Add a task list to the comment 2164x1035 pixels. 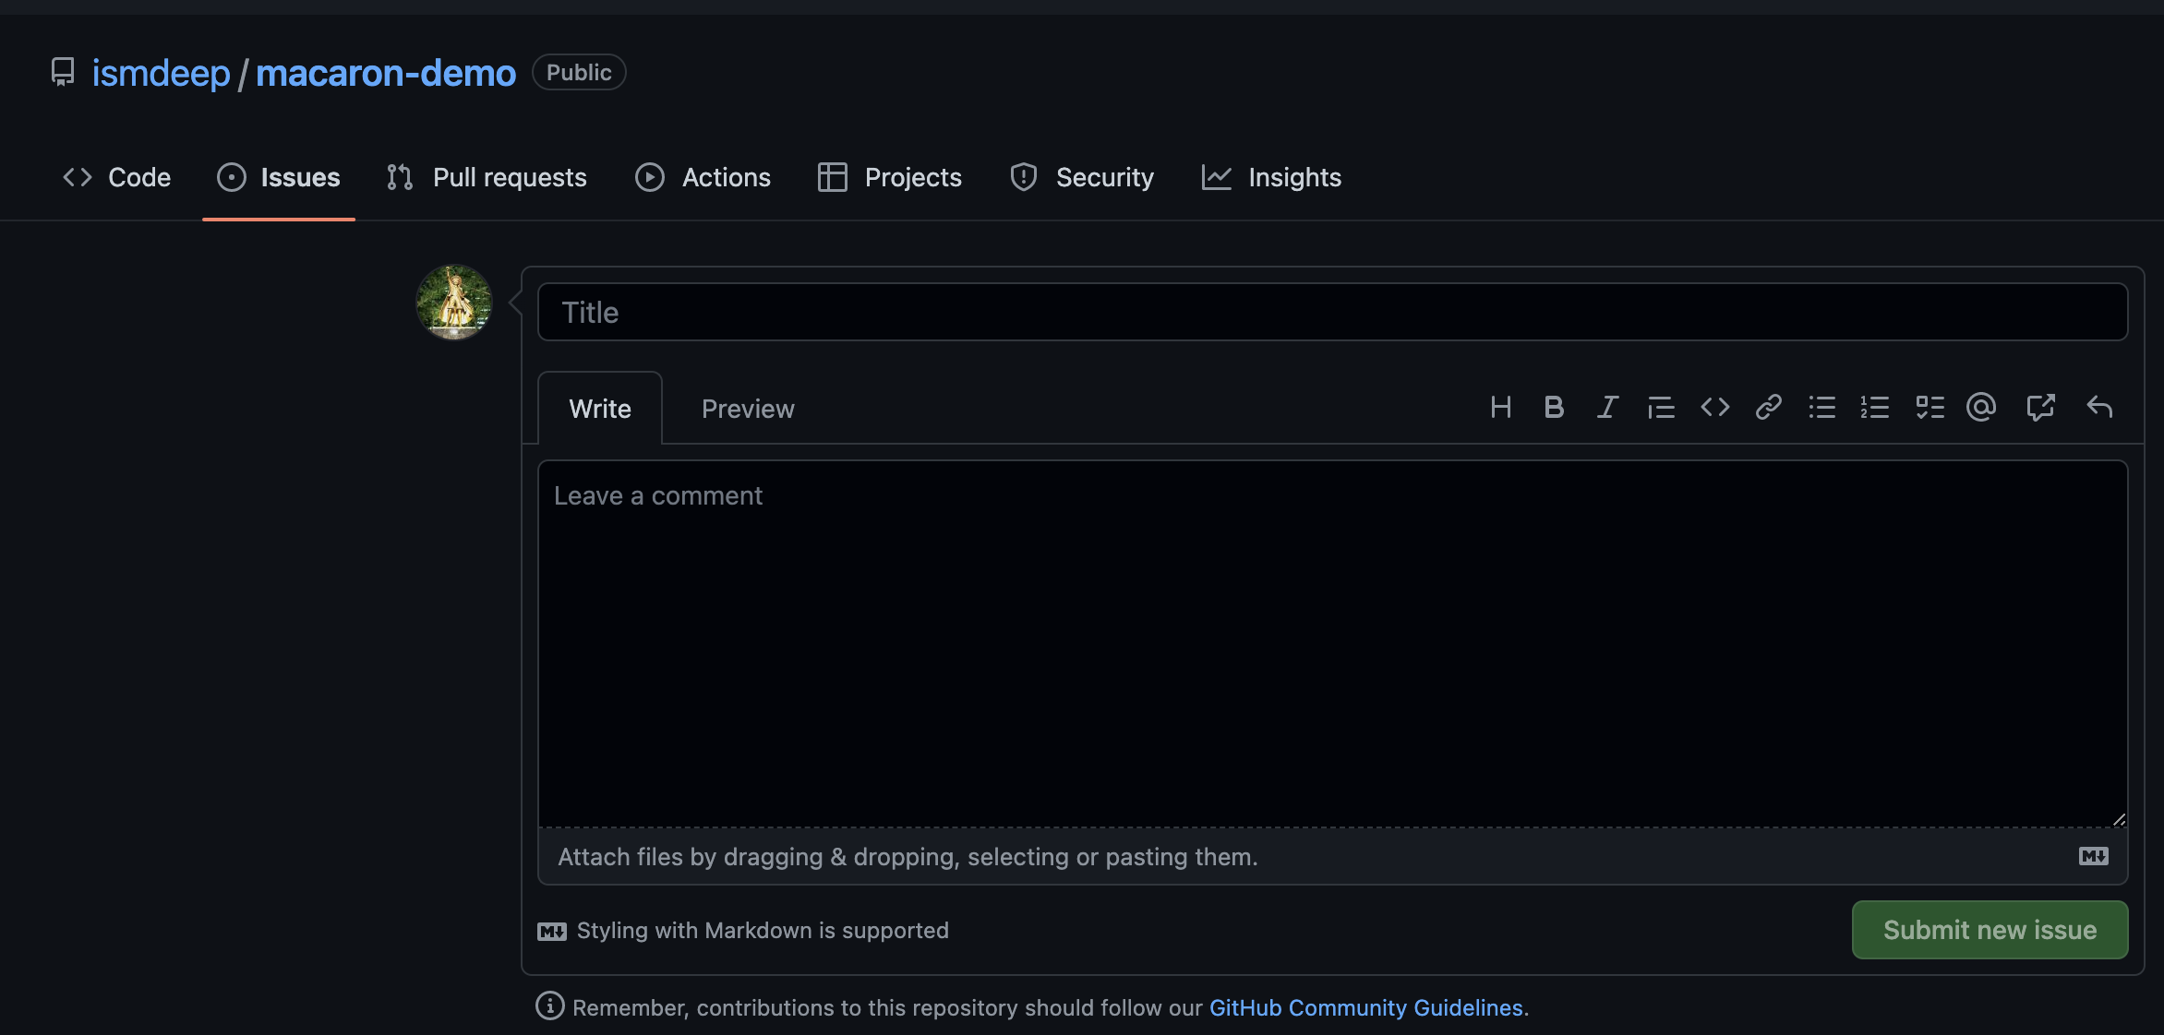(x=1929, y=407)
